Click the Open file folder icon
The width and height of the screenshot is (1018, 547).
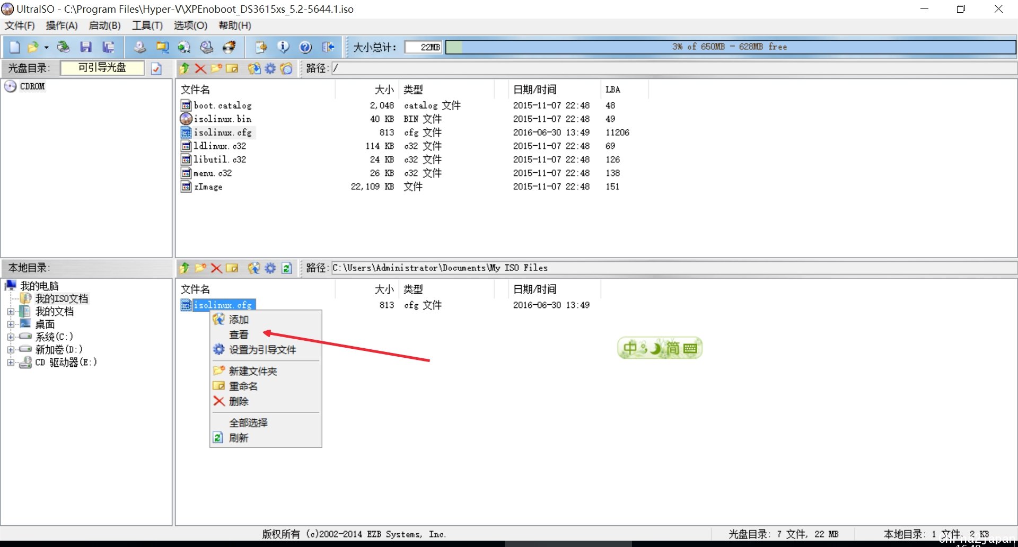click(x=33, y=47)
